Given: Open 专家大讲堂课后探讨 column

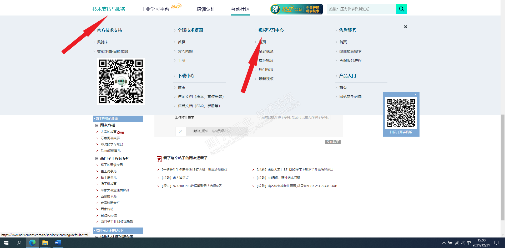Looking at the screenshot, I should pos(115,190).
